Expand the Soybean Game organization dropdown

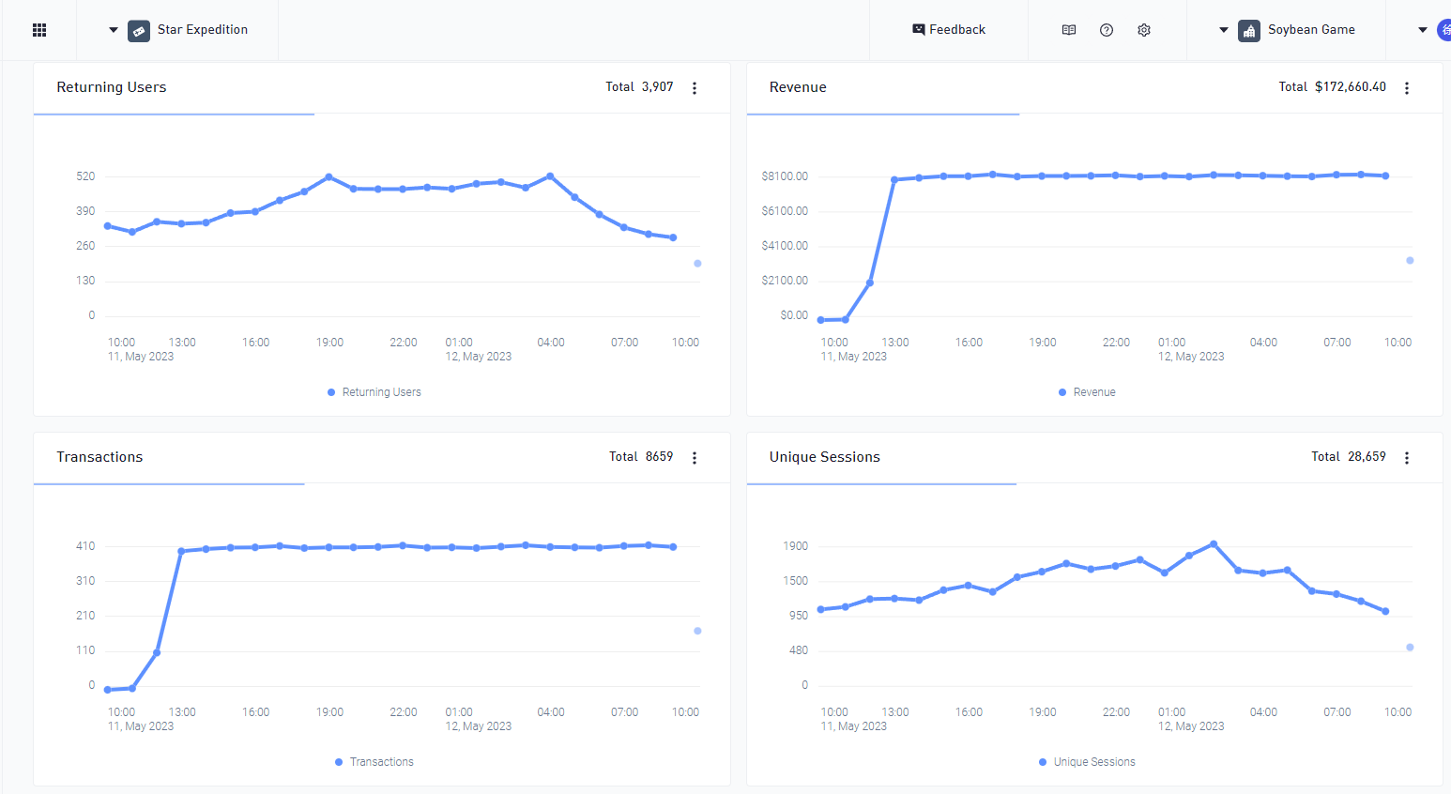[x=1224, y=30]
